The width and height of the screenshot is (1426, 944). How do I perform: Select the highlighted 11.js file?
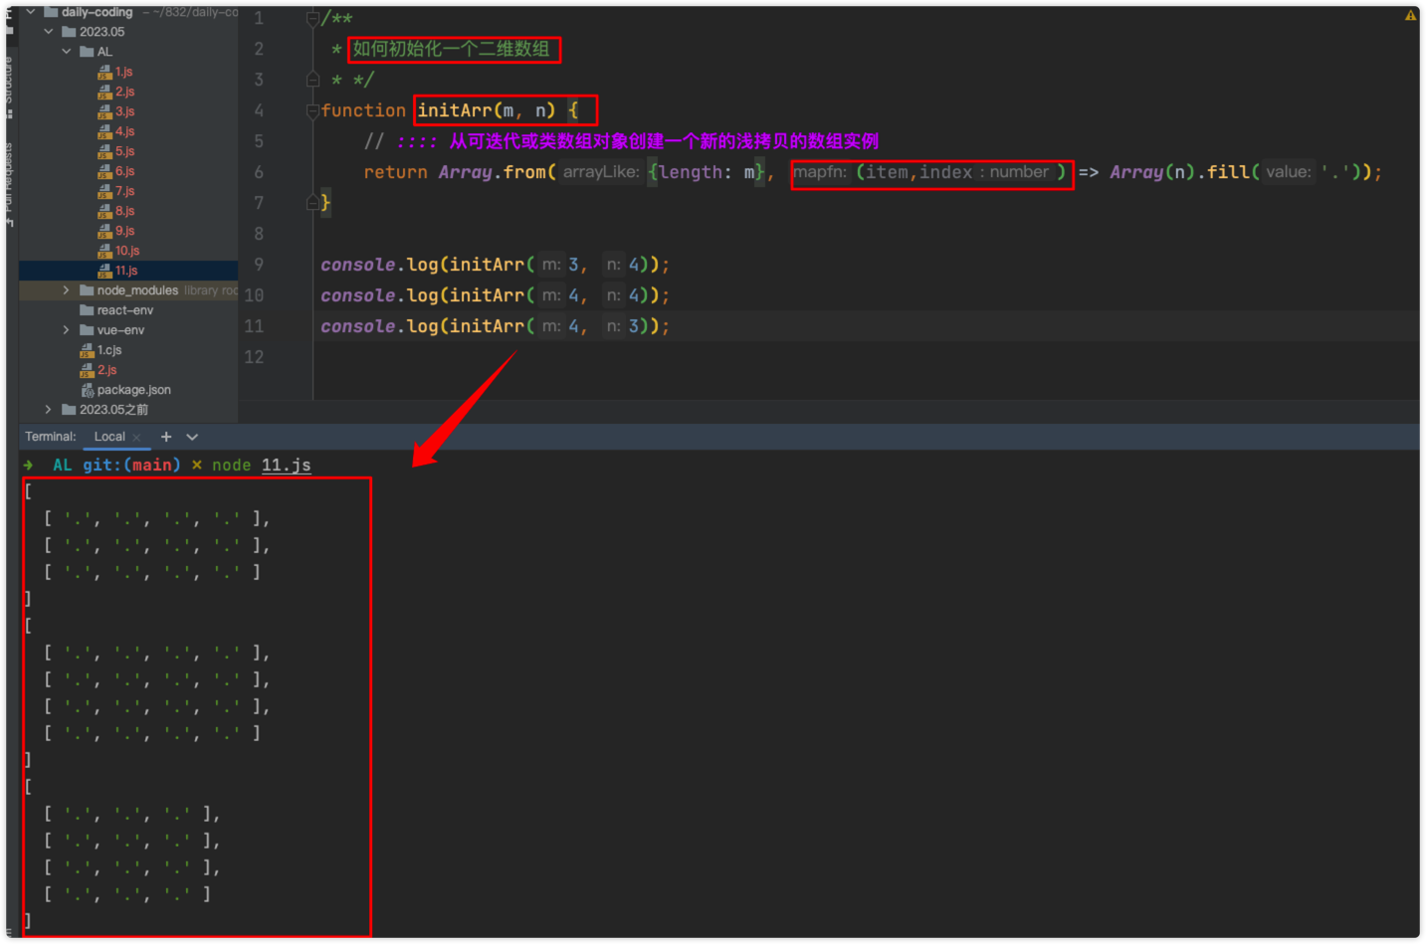[x=126, y=271]
